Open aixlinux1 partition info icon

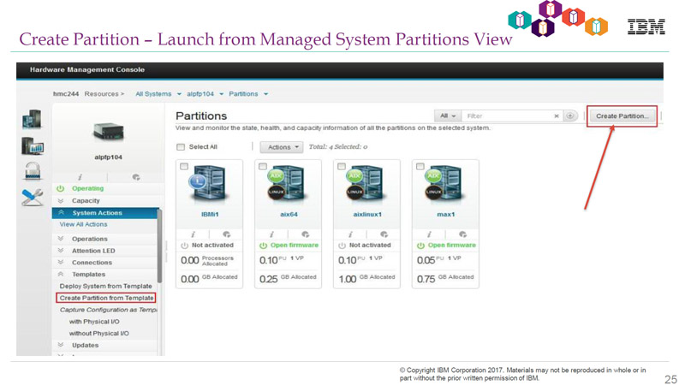(x=350, y=234)
